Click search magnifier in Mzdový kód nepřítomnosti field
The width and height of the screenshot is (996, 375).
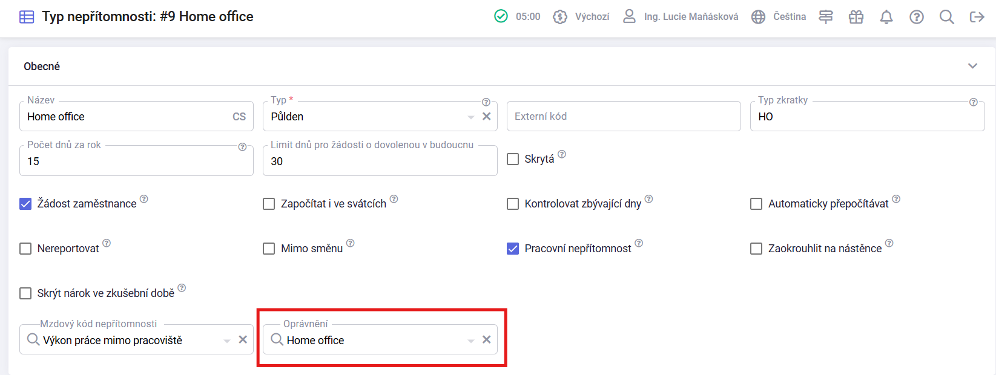pyautogui.click(x=33, y=340)
